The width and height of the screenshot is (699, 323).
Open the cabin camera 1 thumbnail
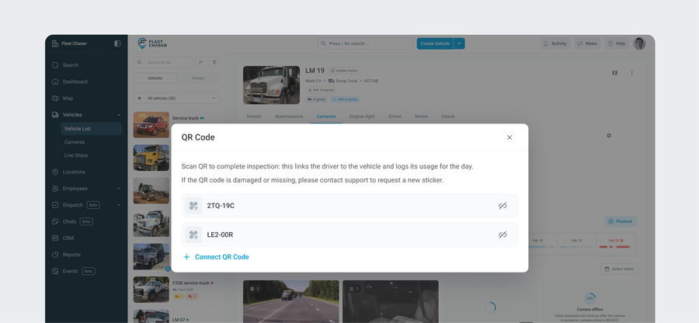coord(391,301)
